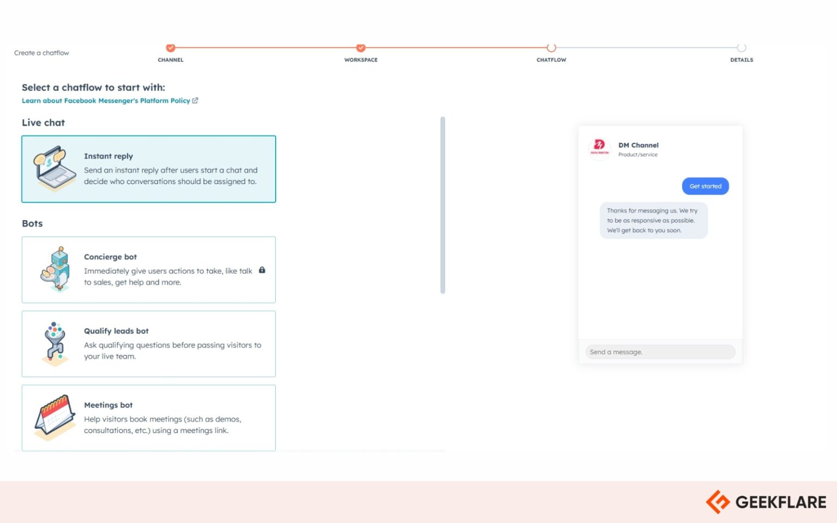Click the Meetings bot calendar illustration
Screen dimensions: 837x523
point(54,417)
